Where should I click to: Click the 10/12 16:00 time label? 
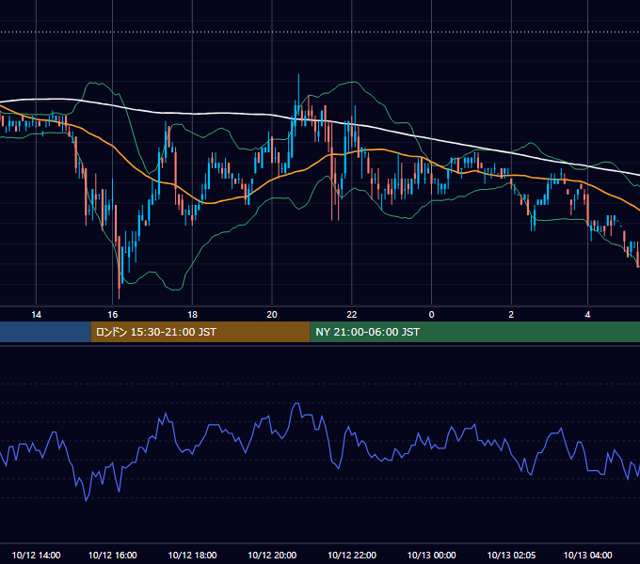[x=113, y=555]
